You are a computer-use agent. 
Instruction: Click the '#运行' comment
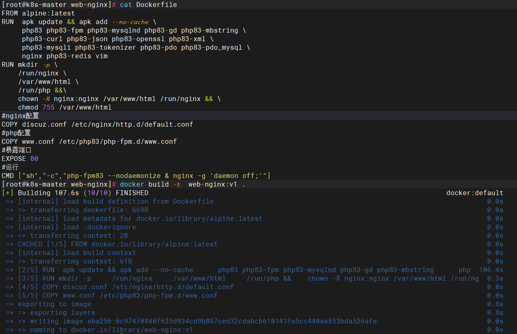[x=10, y=167]
